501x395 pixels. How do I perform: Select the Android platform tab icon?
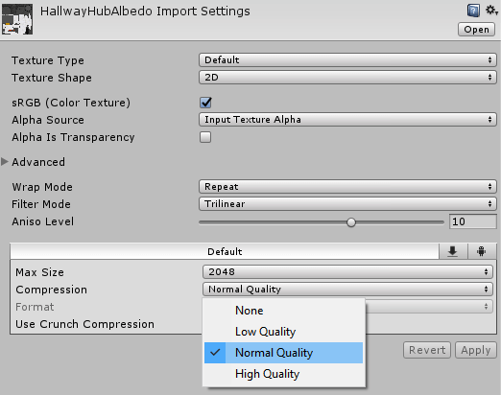pyautogui.click(x=482, y=251)
